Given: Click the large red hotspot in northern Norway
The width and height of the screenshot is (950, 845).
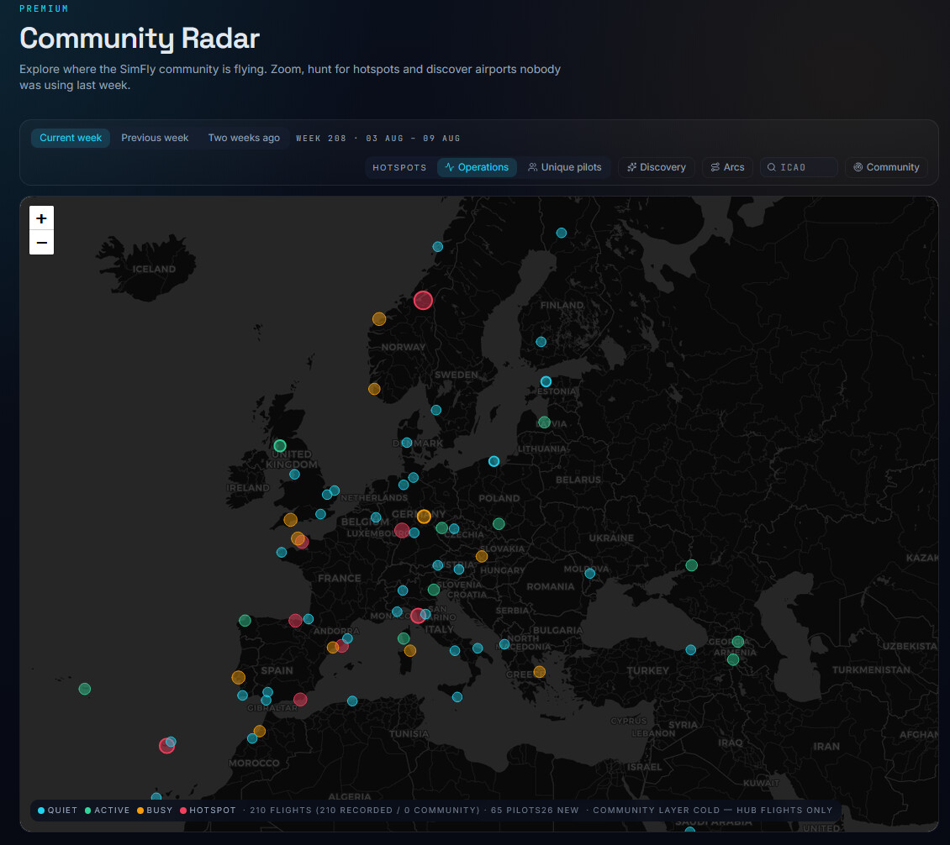Looking at the screenshot, I should [x=423, y=300].
